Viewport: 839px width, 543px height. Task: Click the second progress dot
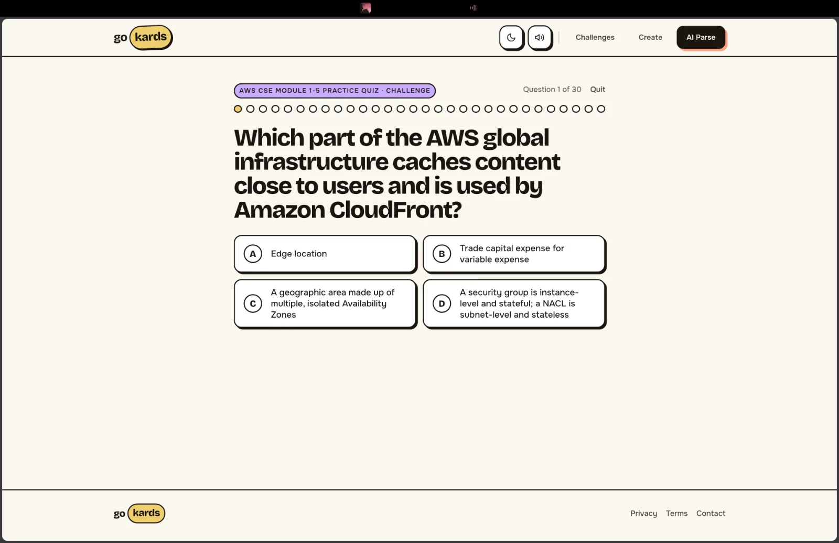click(250, 109)
